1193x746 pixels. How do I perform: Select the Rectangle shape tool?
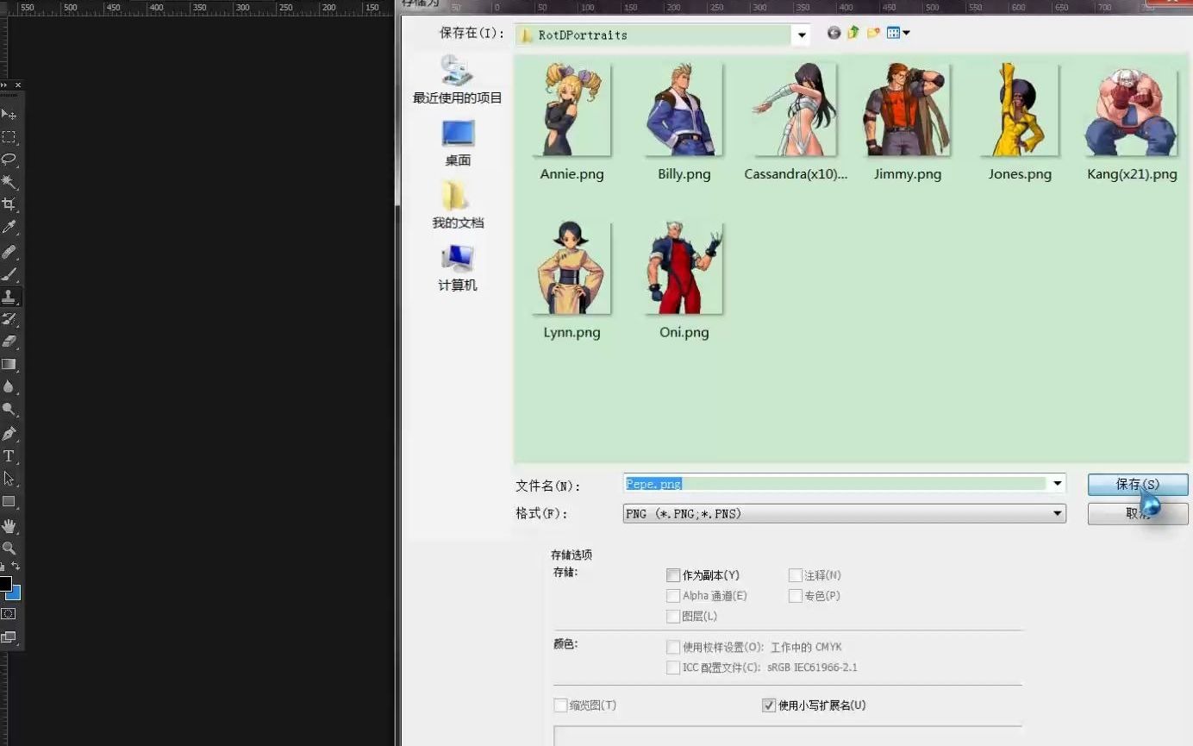click(x=9, y=501)
